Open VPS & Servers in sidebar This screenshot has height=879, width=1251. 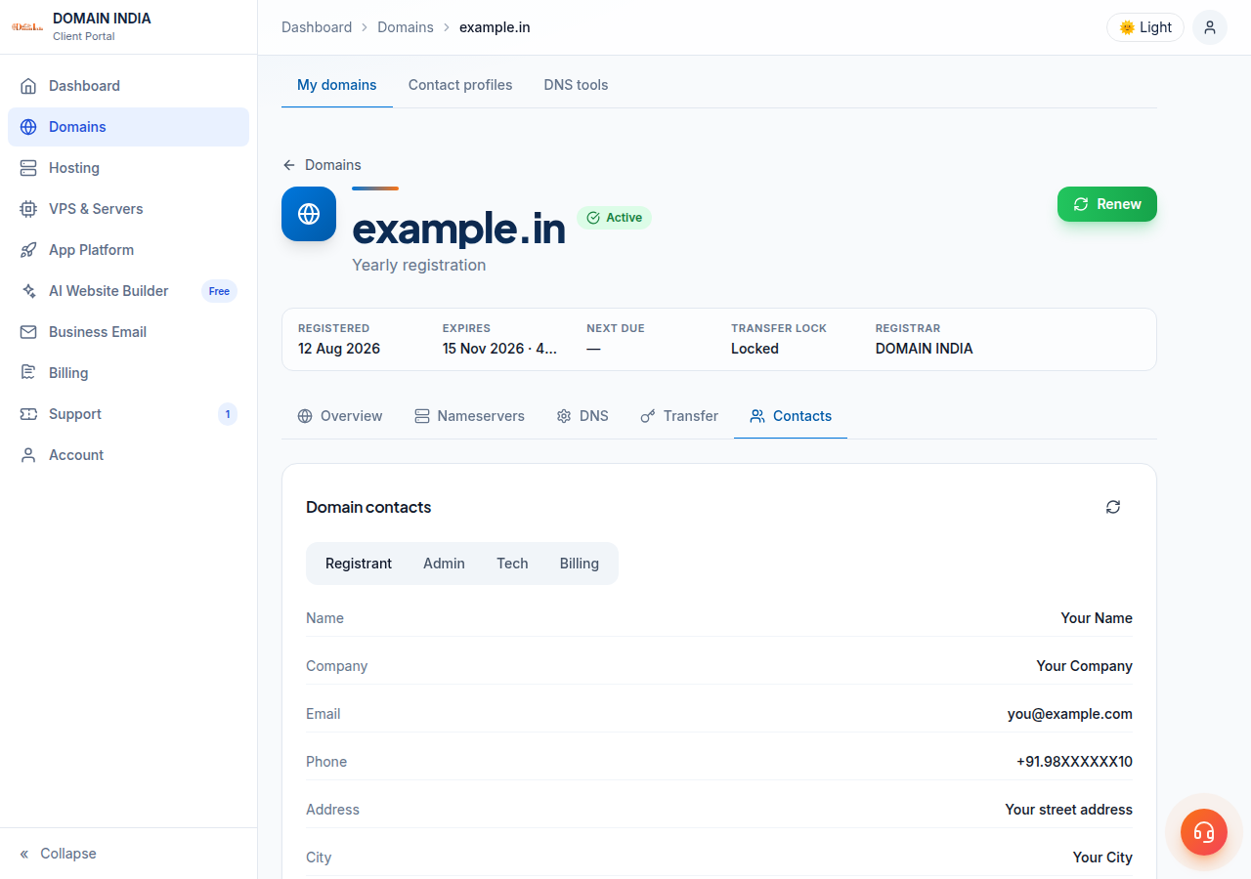pos(128,209)
